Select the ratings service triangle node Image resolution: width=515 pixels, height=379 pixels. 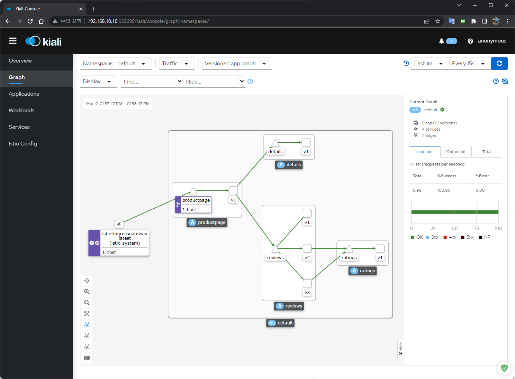349,249
